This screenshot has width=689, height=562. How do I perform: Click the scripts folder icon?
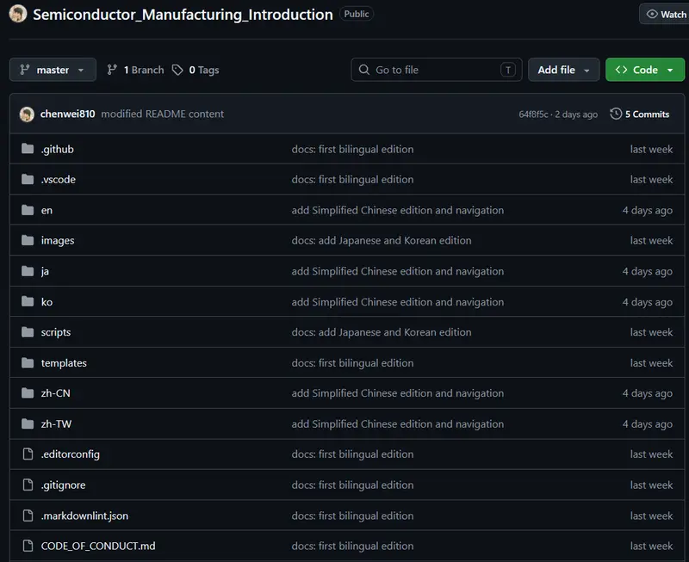(x=28, y=332)
